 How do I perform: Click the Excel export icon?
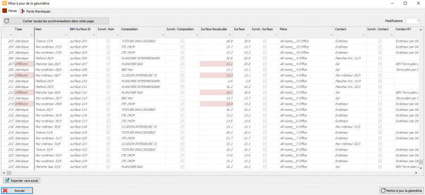click(x=7, y=180)
